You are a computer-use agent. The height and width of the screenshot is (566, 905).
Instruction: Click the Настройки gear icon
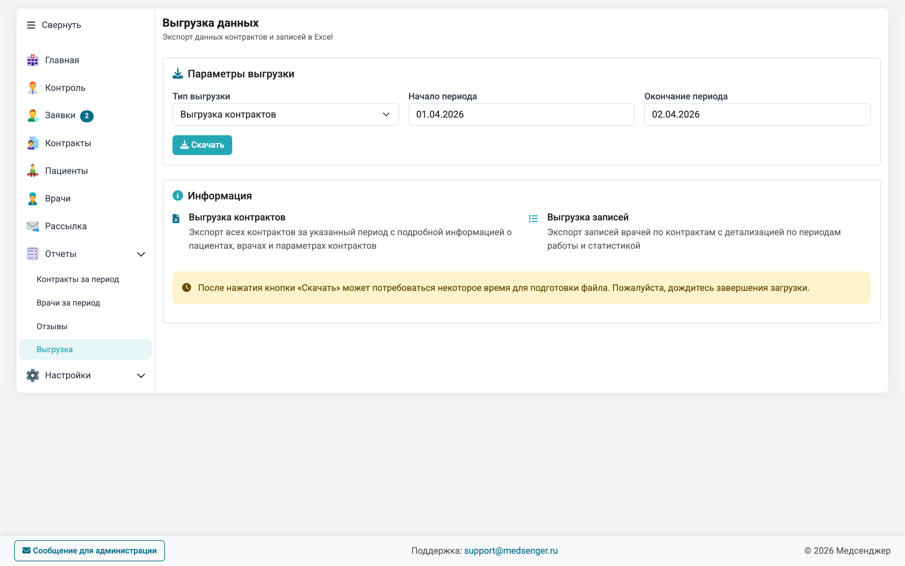coord(33,375)
